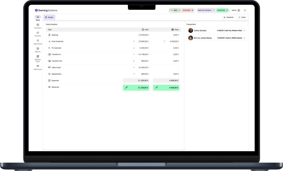Image resolution: width=283 pixels, height=171 pixels.
Task: Click the observed cash 21.255,00 € field
Action: pos(136,88)
